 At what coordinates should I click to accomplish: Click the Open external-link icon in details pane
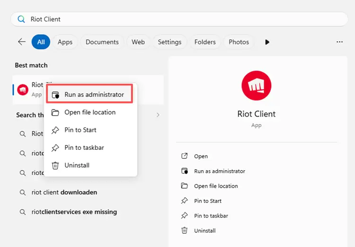(x=185, y=156)
